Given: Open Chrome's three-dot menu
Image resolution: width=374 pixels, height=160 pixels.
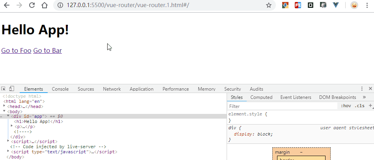Looking at the screenshot, I should pyautogui.click(x=367, y=5).
